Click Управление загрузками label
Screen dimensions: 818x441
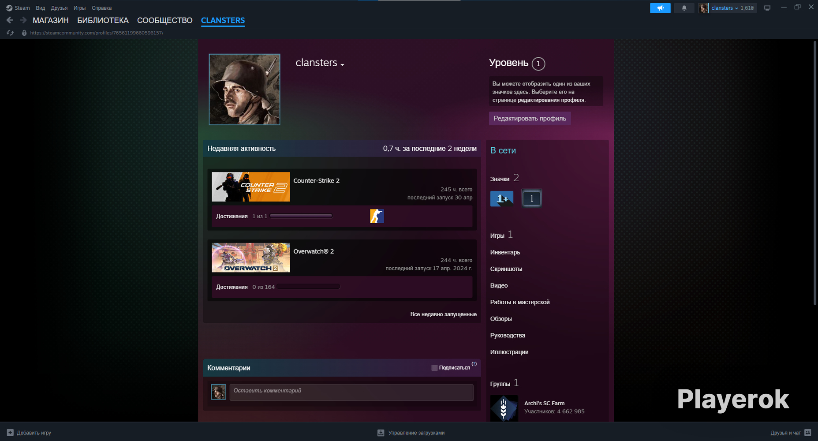[x=416, y=433]
